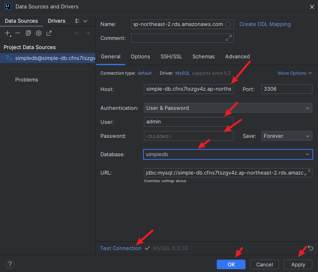Image resolution: width=318 pixels, height=272 pixels.
Task: Click the default connection type link
Action: click(145, 73)
